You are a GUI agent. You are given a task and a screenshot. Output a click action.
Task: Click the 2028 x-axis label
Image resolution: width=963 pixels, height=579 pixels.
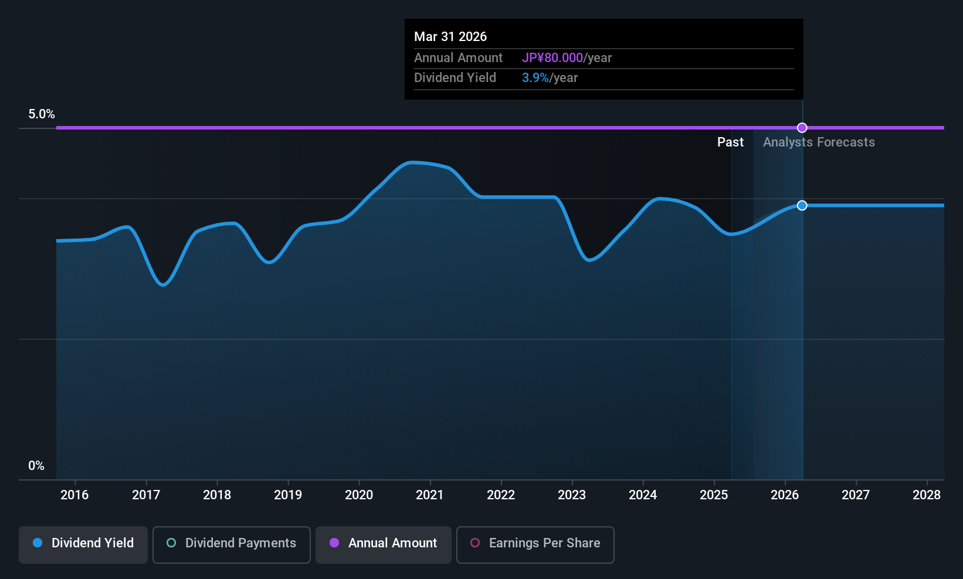927,495
